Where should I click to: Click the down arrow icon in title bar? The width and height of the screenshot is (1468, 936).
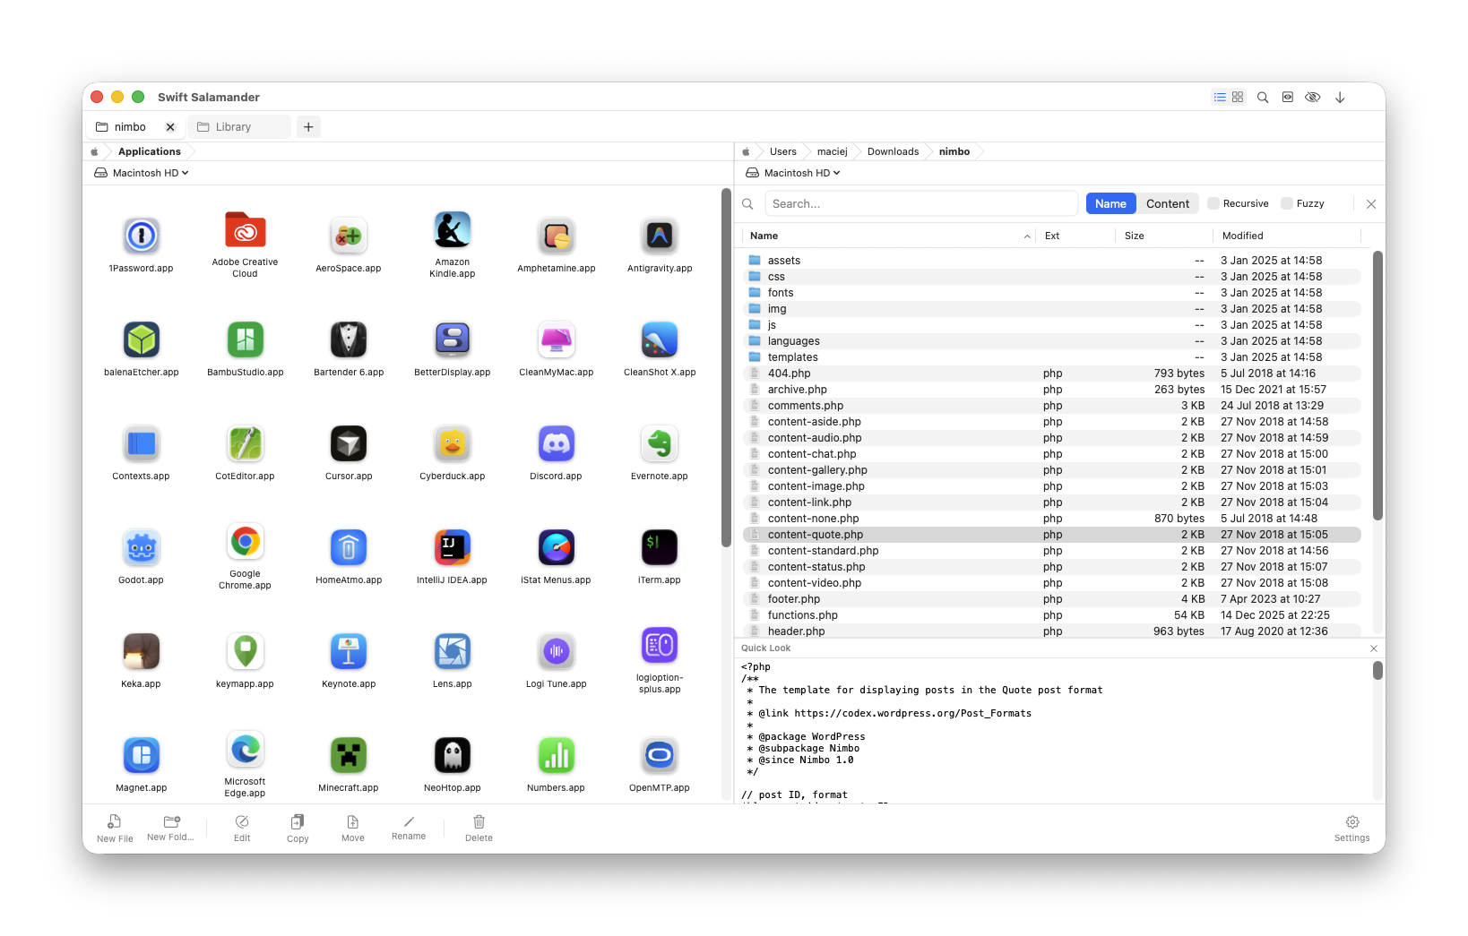pos(1340,97)
